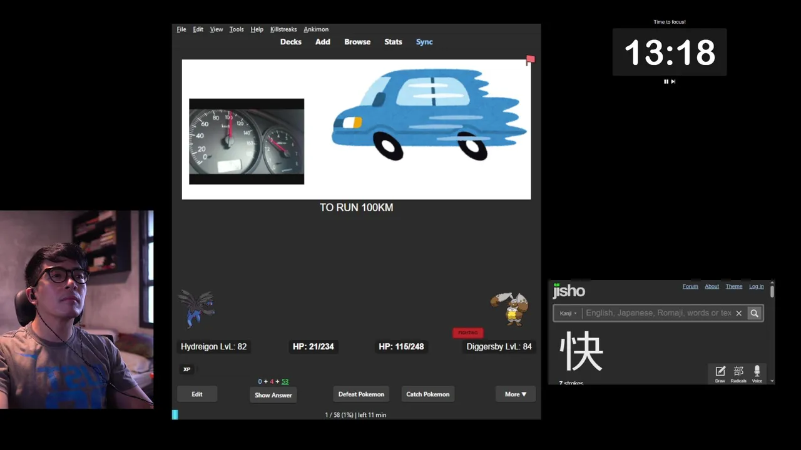Reveal the card with Show Answer
The image size is (801, 450).
coord(273,395)
